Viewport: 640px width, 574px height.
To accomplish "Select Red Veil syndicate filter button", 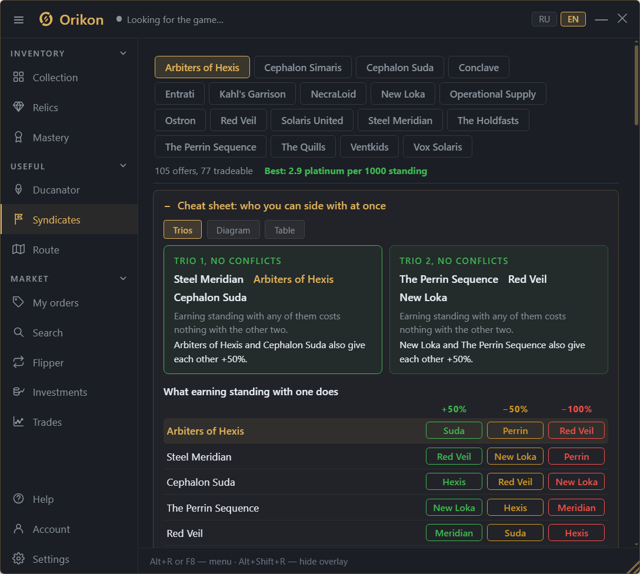I will click(238, 121).
